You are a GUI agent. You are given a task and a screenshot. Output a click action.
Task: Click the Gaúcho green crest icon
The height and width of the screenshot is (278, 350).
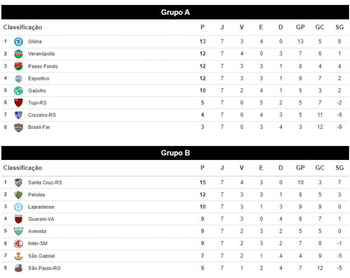(x=18, y=91)
